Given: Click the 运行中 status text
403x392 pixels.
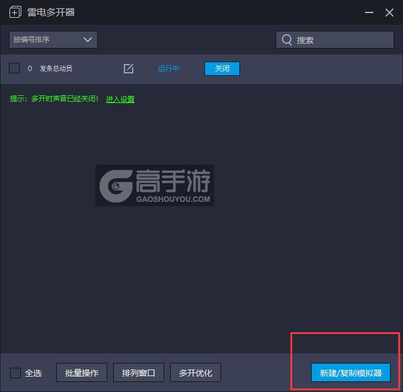Looking at the screenshot, I should point(168,69).
